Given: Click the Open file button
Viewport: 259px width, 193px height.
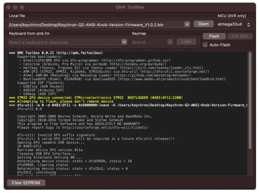Looking at the screenshot, I should coord(203,24).
